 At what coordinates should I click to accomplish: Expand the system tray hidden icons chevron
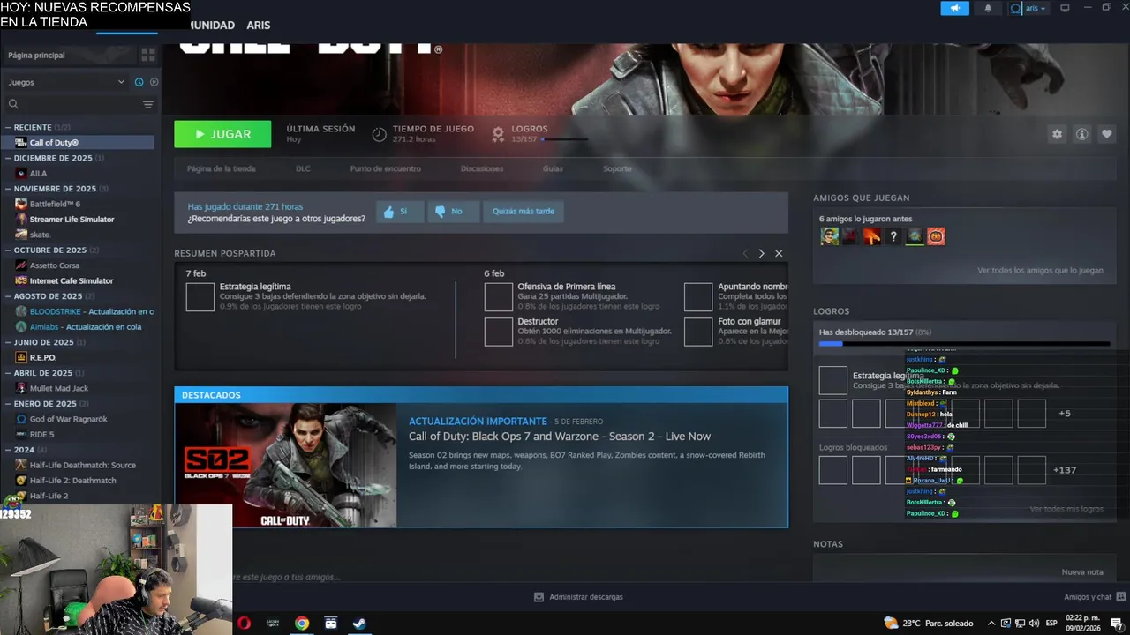[991, 623]
